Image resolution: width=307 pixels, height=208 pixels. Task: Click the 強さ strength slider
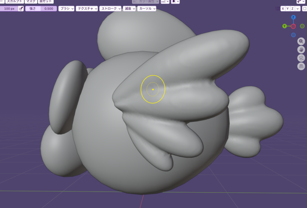click(41, 9)
